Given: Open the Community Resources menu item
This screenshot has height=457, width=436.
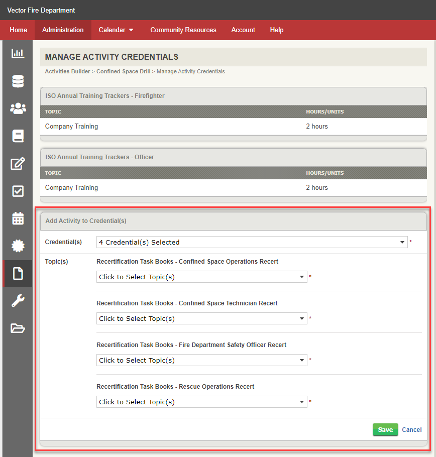Looking at the screenshot, I should (183, 30).
